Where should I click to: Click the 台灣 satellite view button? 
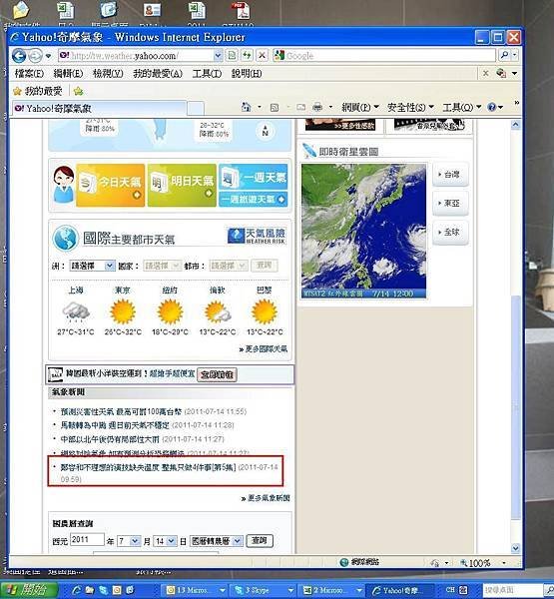pos(450,175)
